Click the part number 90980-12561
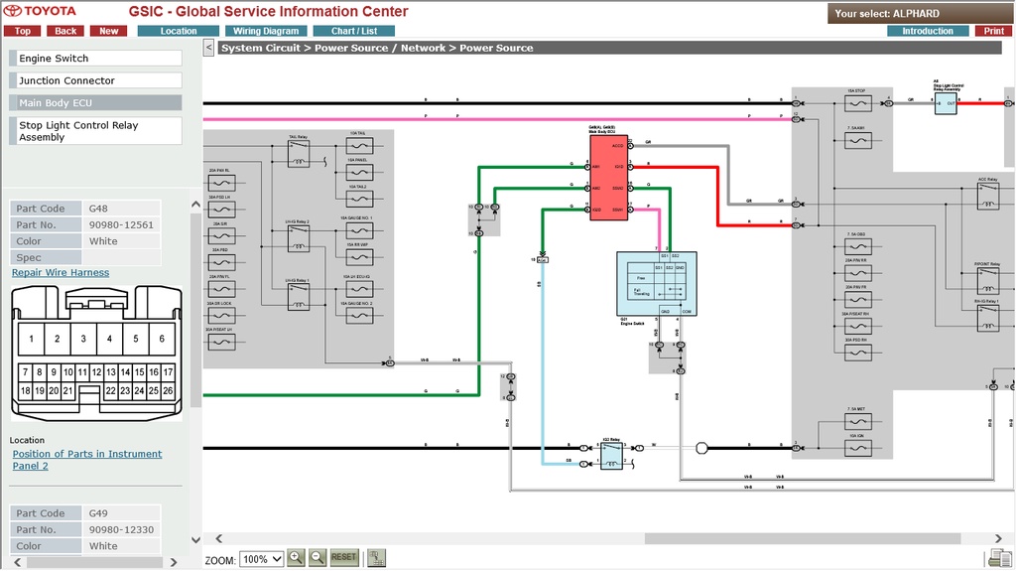 (121, 224)
